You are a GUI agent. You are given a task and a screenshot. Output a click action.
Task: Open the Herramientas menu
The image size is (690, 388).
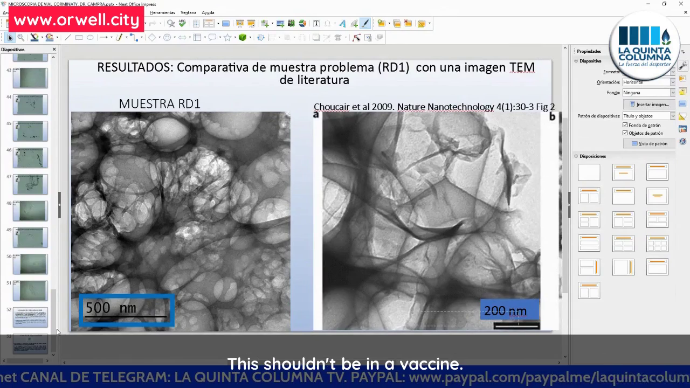pyautogui.click(x=162, y=12)
